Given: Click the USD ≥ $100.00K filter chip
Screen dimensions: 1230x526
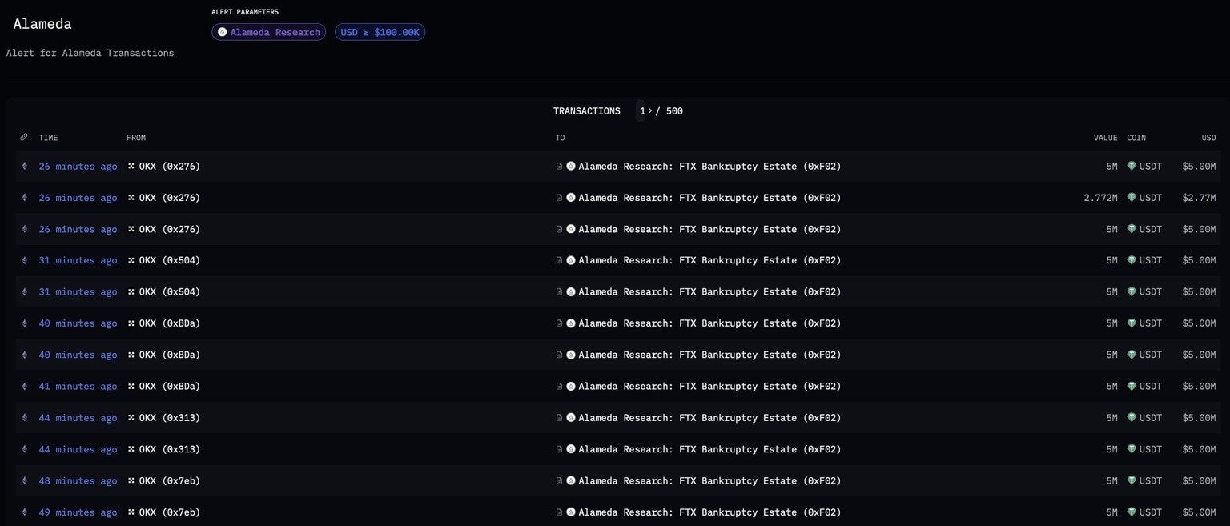Looking at the screenshot, I should click(x=380, y=33).
